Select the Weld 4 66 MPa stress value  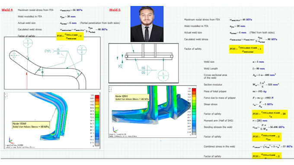click(71, 10)
